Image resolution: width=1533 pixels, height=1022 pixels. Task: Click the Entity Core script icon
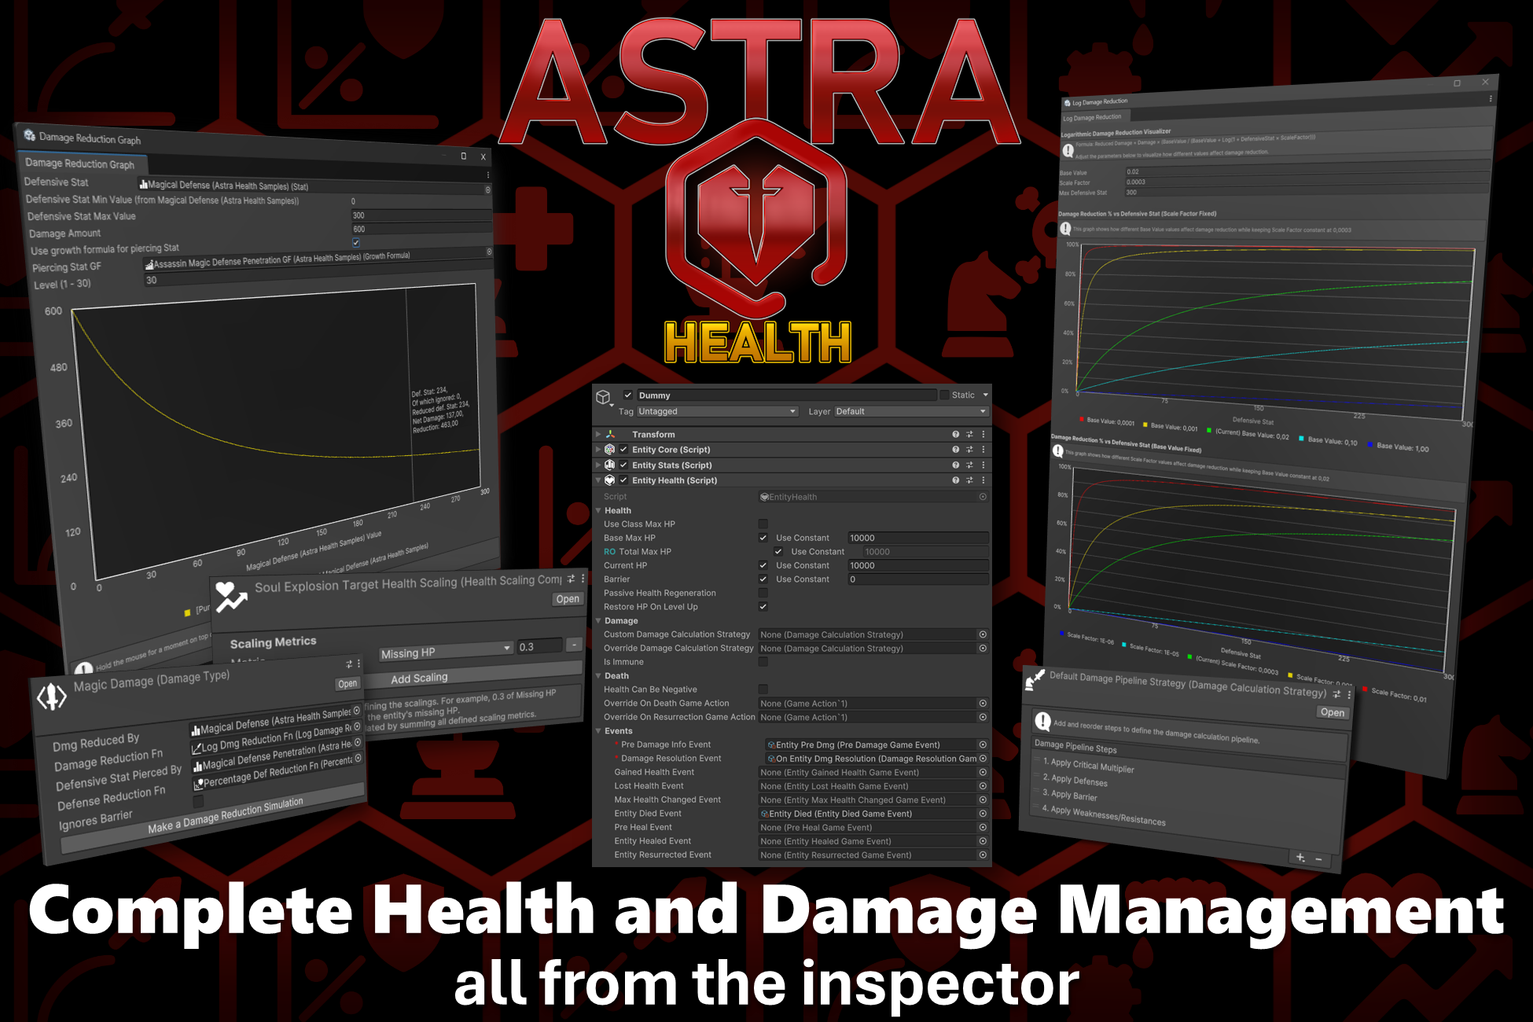pos(610,450)
